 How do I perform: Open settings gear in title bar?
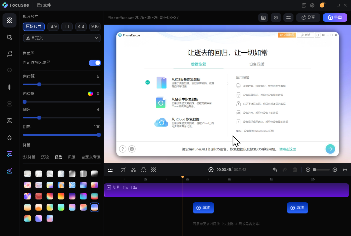click(312, 5)
